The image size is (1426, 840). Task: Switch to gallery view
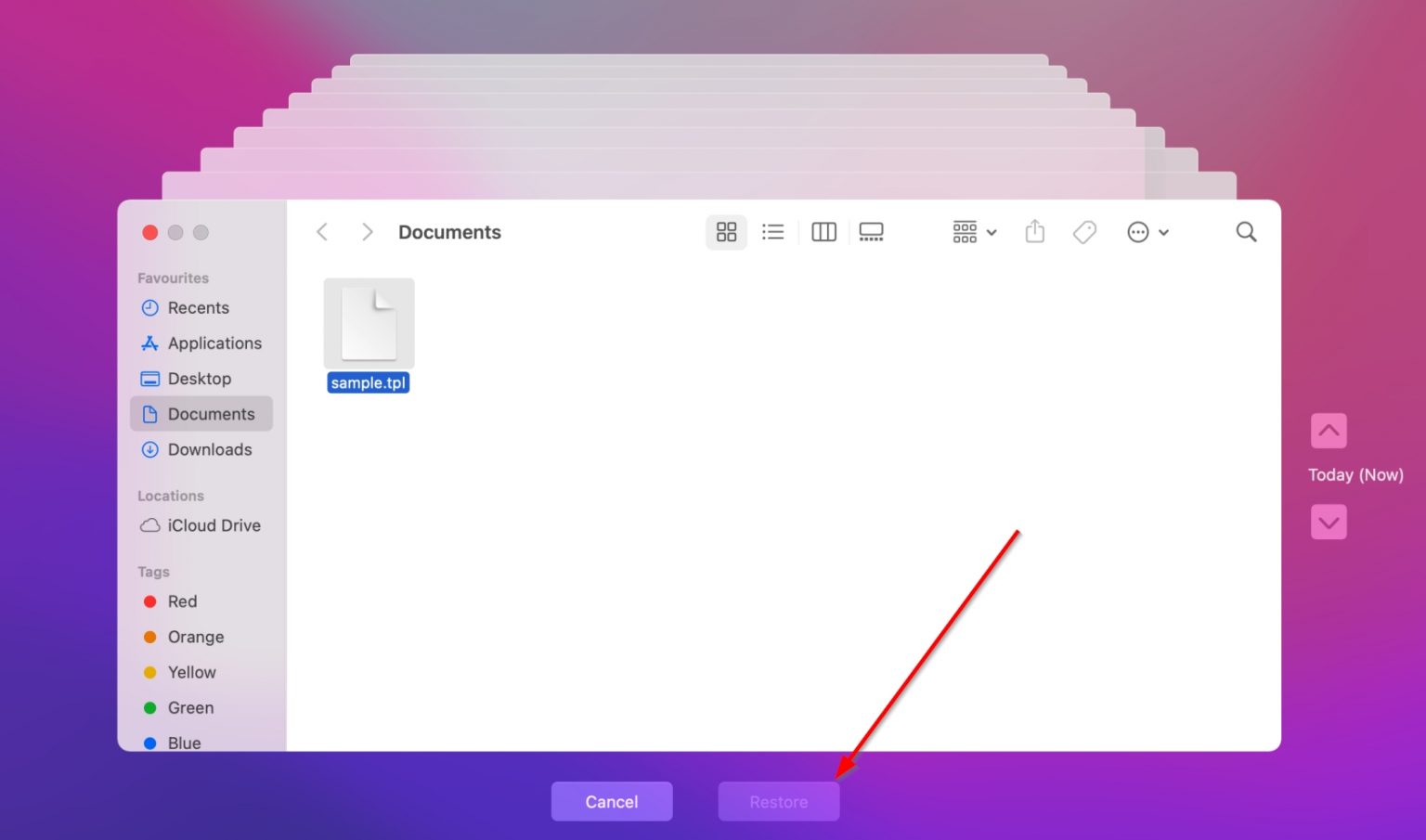tap(871, 231)
